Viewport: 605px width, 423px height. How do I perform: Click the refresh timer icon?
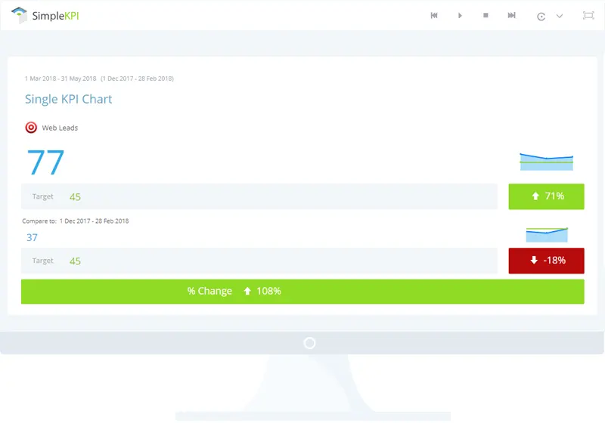point(541,16)
